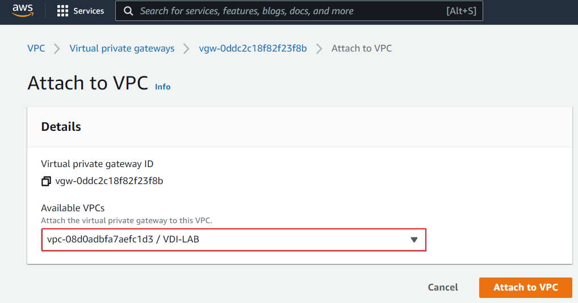
Task: Click the search magnifying glass icon
Action: point(129,11)
